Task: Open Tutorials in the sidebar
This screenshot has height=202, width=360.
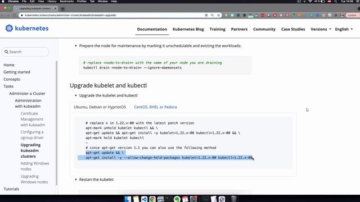Action: click(11, 189)
